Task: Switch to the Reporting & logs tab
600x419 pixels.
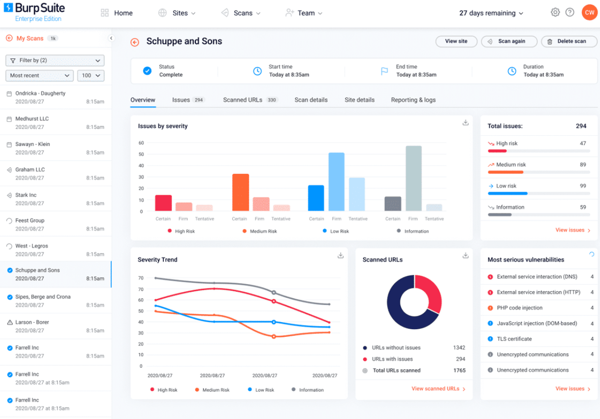Action: tap(413, 100)
